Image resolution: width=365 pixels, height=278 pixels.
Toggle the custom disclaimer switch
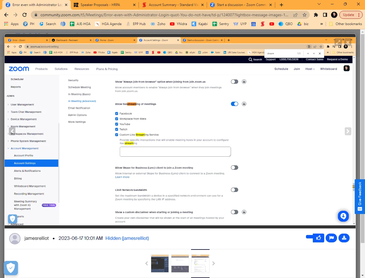tap(234, 212)
